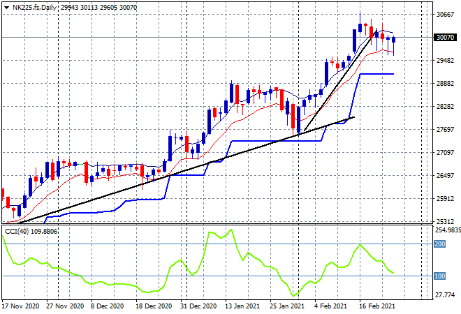The width and height of the screenshot is (461, 314).
Task: Click price scale value 28282
Action: pyautogui.click(x=446, y=106)
